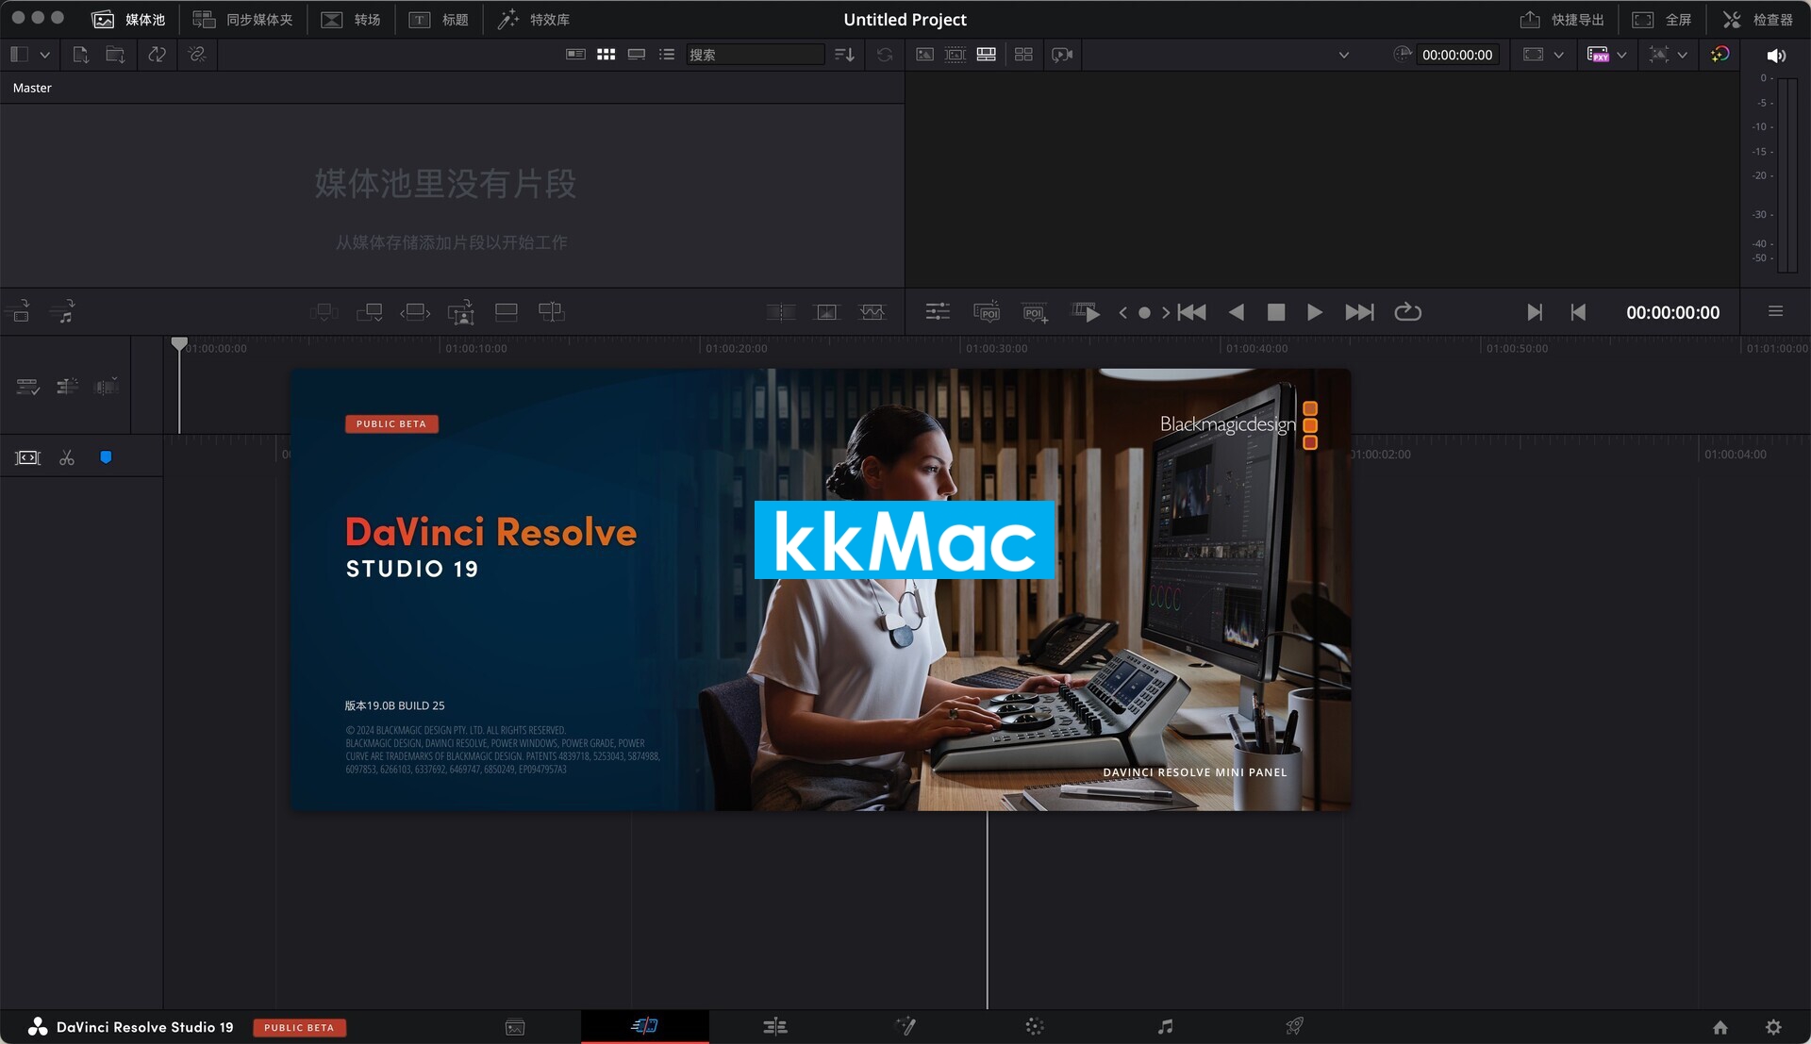Click the viewer timecode 00:00:00:00 field at top

coord(1457,55)
